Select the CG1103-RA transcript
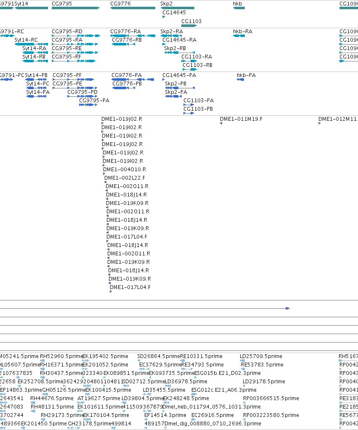The height and width of the screenshot is (430, 358). click(189, 61)
